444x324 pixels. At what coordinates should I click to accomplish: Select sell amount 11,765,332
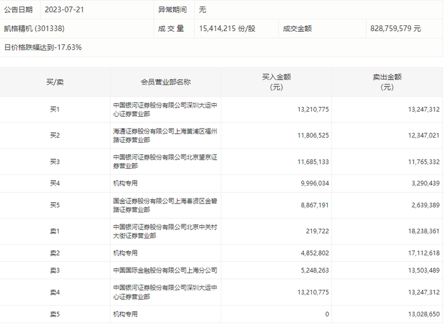(424, 162)
